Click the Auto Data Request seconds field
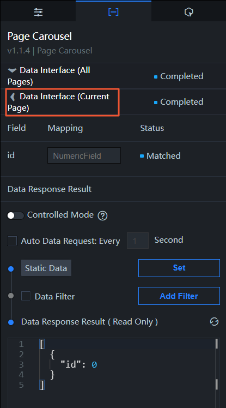Image resolution: width=226 pixels, height=408 pixels. click(x=138, y=241)
